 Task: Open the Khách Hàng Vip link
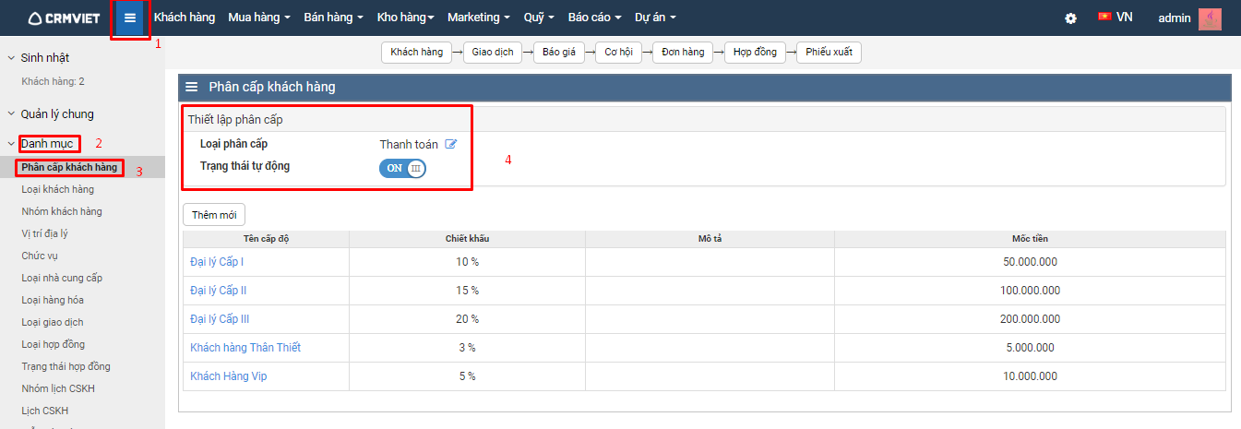229,376
